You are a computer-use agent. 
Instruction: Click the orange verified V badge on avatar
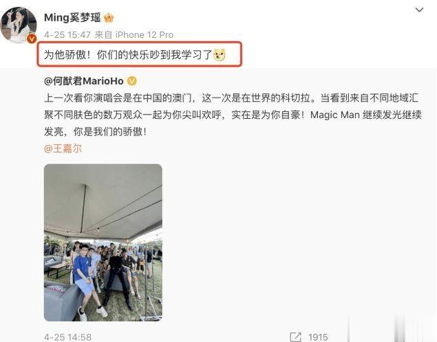point(32,38)
